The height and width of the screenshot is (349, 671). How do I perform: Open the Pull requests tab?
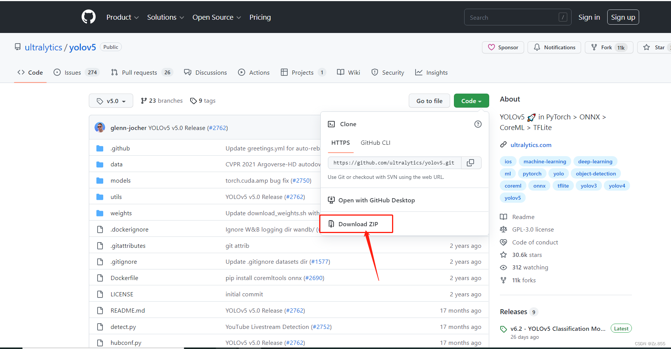click(142, 72)
